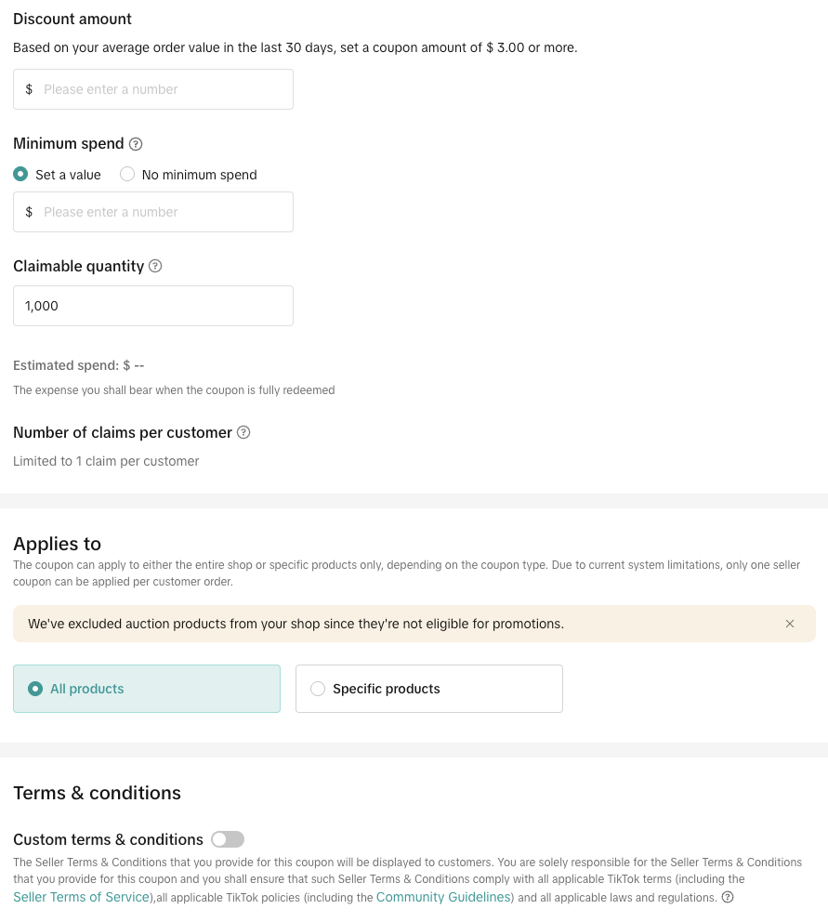This screenshot has width=828, height=922.
Task: Click the dollar sign in Discount amount field
Action: [x=29, y=89]
